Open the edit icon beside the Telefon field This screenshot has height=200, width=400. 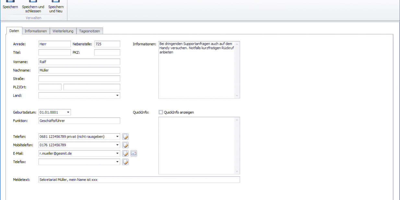[x=125, y=137]
